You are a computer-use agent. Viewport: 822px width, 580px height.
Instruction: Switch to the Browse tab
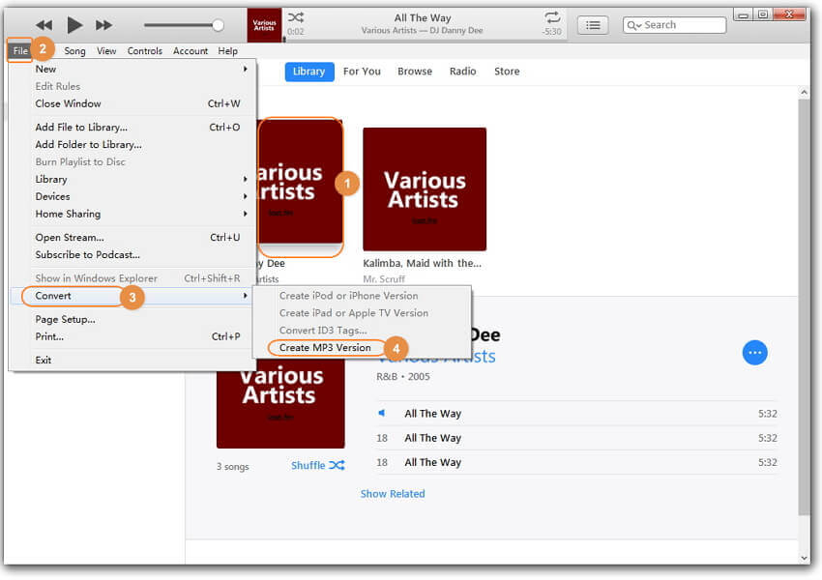415,72
